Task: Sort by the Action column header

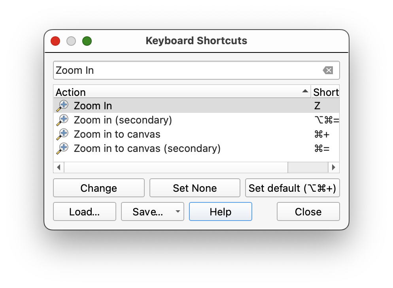Action: click(x=182, y=92)
